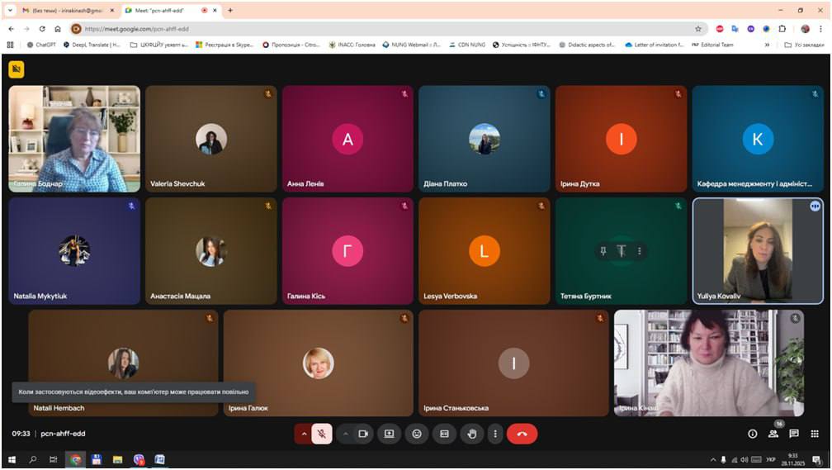Unmute the microphone in the call toolbar
The width and height of the screenshot is (832, 470).
(323, 434)
